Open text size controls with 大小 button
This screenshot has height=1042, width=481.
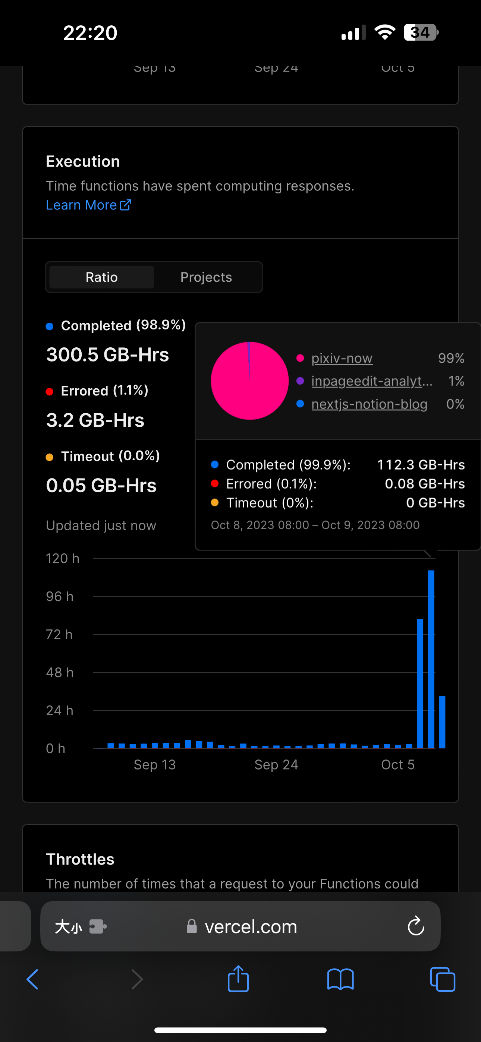(69, 927)
